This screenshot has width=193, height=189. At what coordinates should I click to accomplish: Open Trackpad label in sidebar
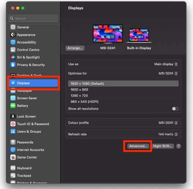pyautogui.click(x=24, y=176)
